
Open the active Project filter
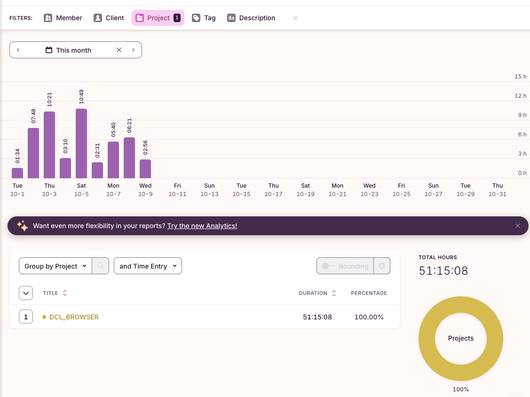coord(158,18)
